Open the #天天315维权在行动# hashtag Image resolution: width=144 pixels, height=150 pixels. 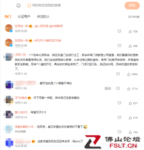[48, 40]
